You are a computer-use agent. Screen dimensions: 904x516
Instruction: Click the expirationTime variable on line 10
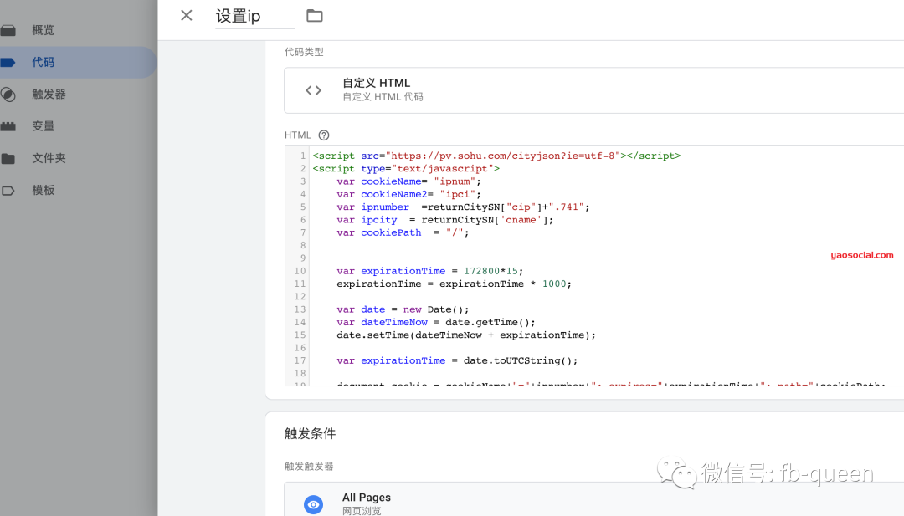click(403, 270)
